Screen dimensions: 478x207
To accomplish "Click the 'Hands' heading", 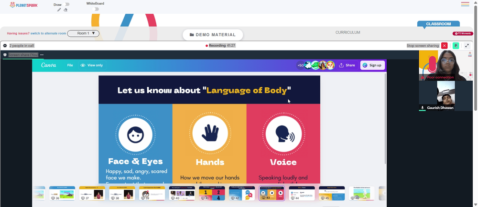I will tap(210, 162).
